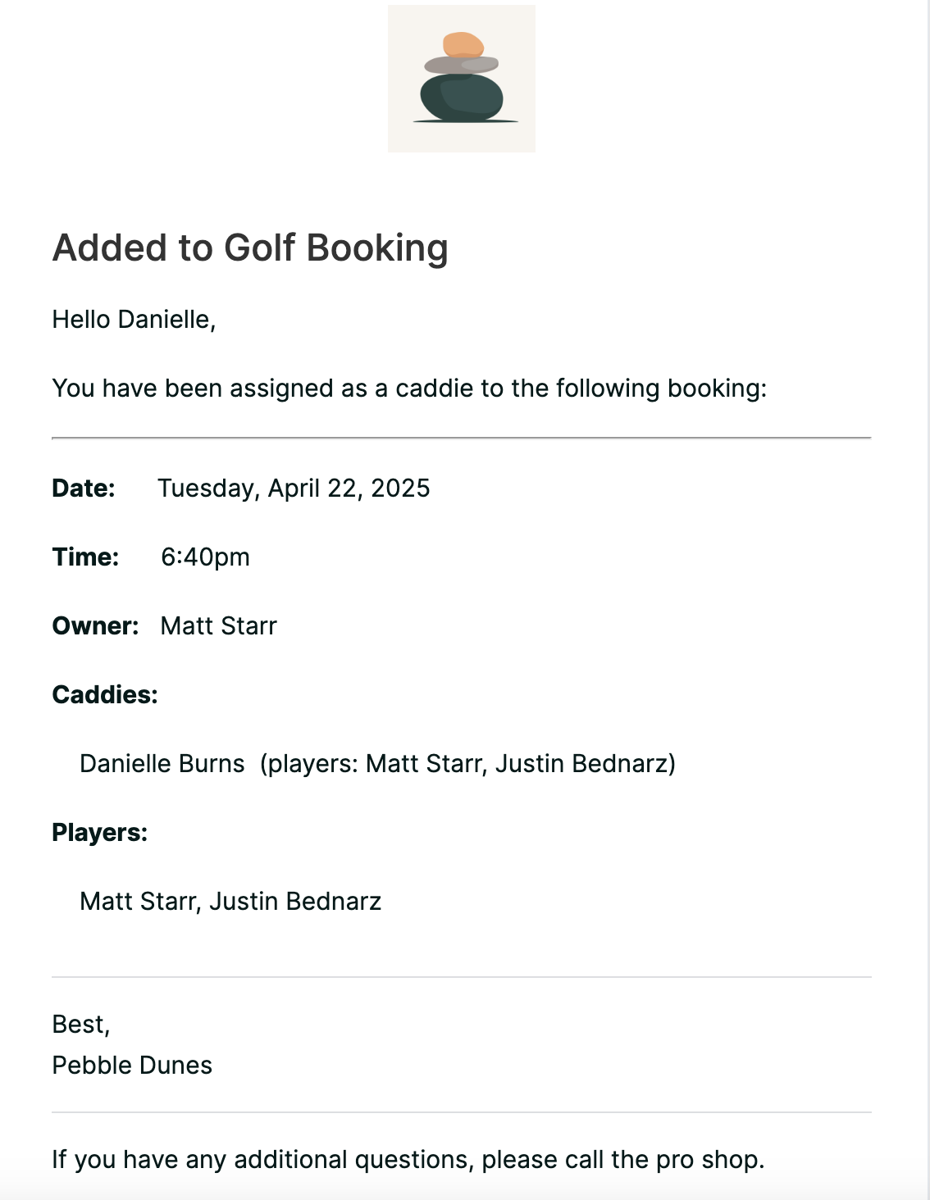Click the Pebble Dunes signature
The image size is (930, 1200).
click(x=132, y=1066)
